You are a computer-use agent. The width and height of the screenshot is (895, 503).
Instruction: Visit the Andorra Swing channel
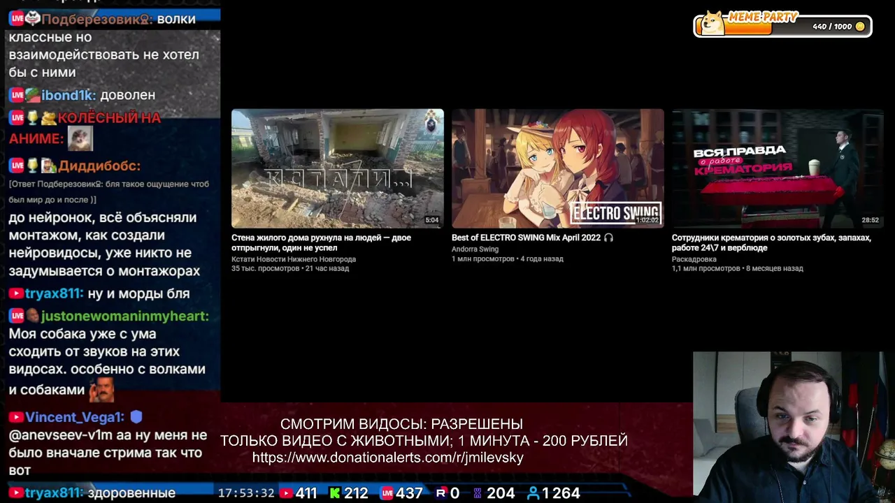coord(475,249)
